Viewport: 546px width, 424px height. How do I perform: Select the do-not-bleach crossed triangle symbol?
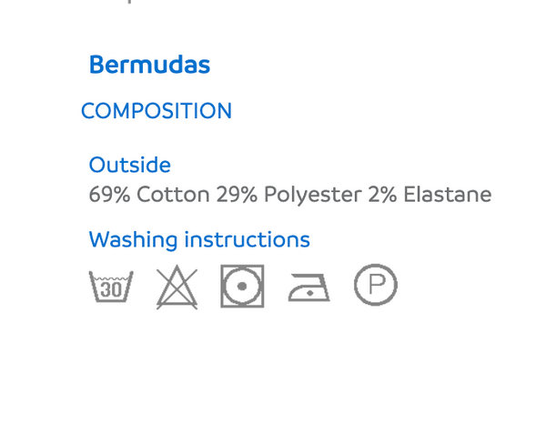pos(177,288)
